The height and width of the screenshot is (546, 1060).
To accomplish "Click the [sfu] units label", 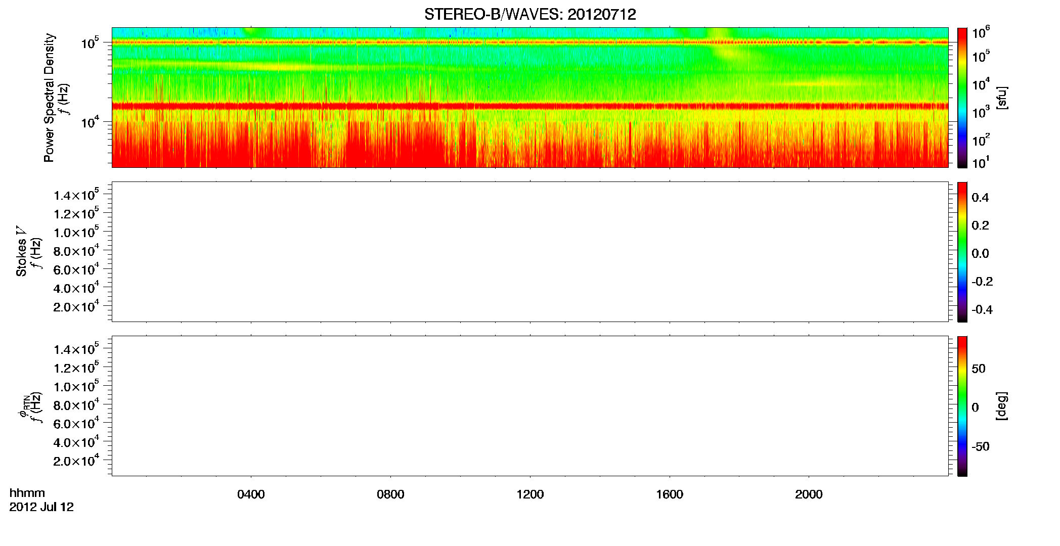I will pos(1001,98).
